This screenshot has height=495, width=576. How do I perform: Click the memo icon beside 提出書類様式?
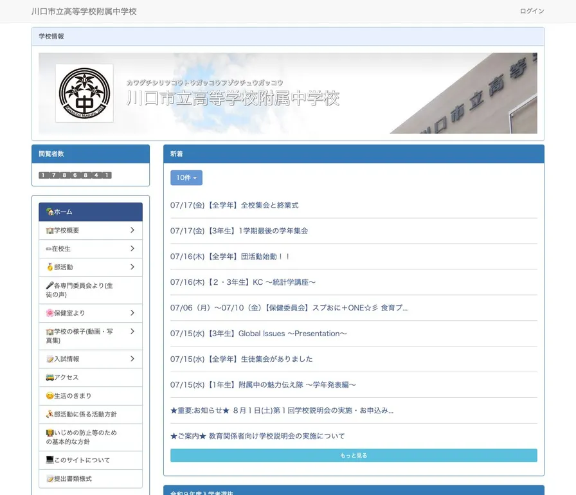pos(50,478)
